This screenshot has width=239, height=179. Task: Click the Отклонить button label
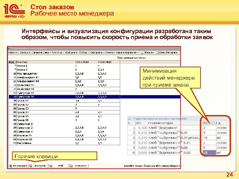pos(81,166)
